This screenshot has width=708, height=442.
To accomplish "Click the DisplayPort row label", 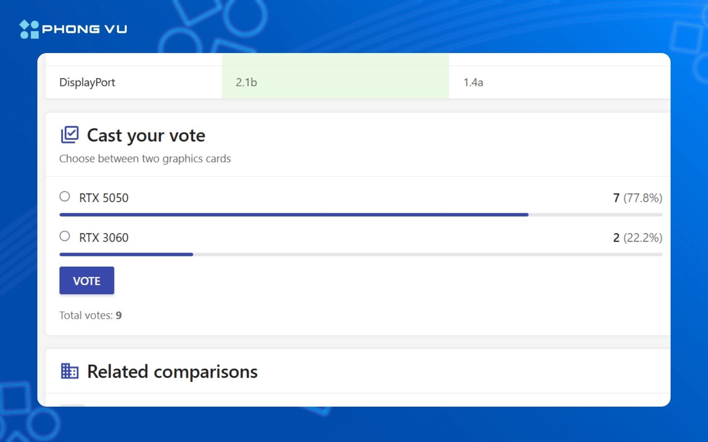I will tap(87, 83).
